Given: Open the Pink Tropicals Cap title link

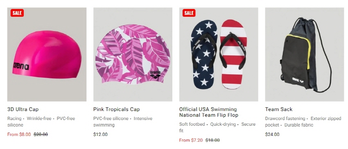Looking at the screenshot, I should tap(117, 109).
